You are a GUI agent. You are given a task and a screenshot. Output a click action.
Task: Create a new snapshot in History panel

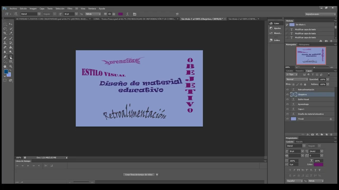[x=326, y=41]
